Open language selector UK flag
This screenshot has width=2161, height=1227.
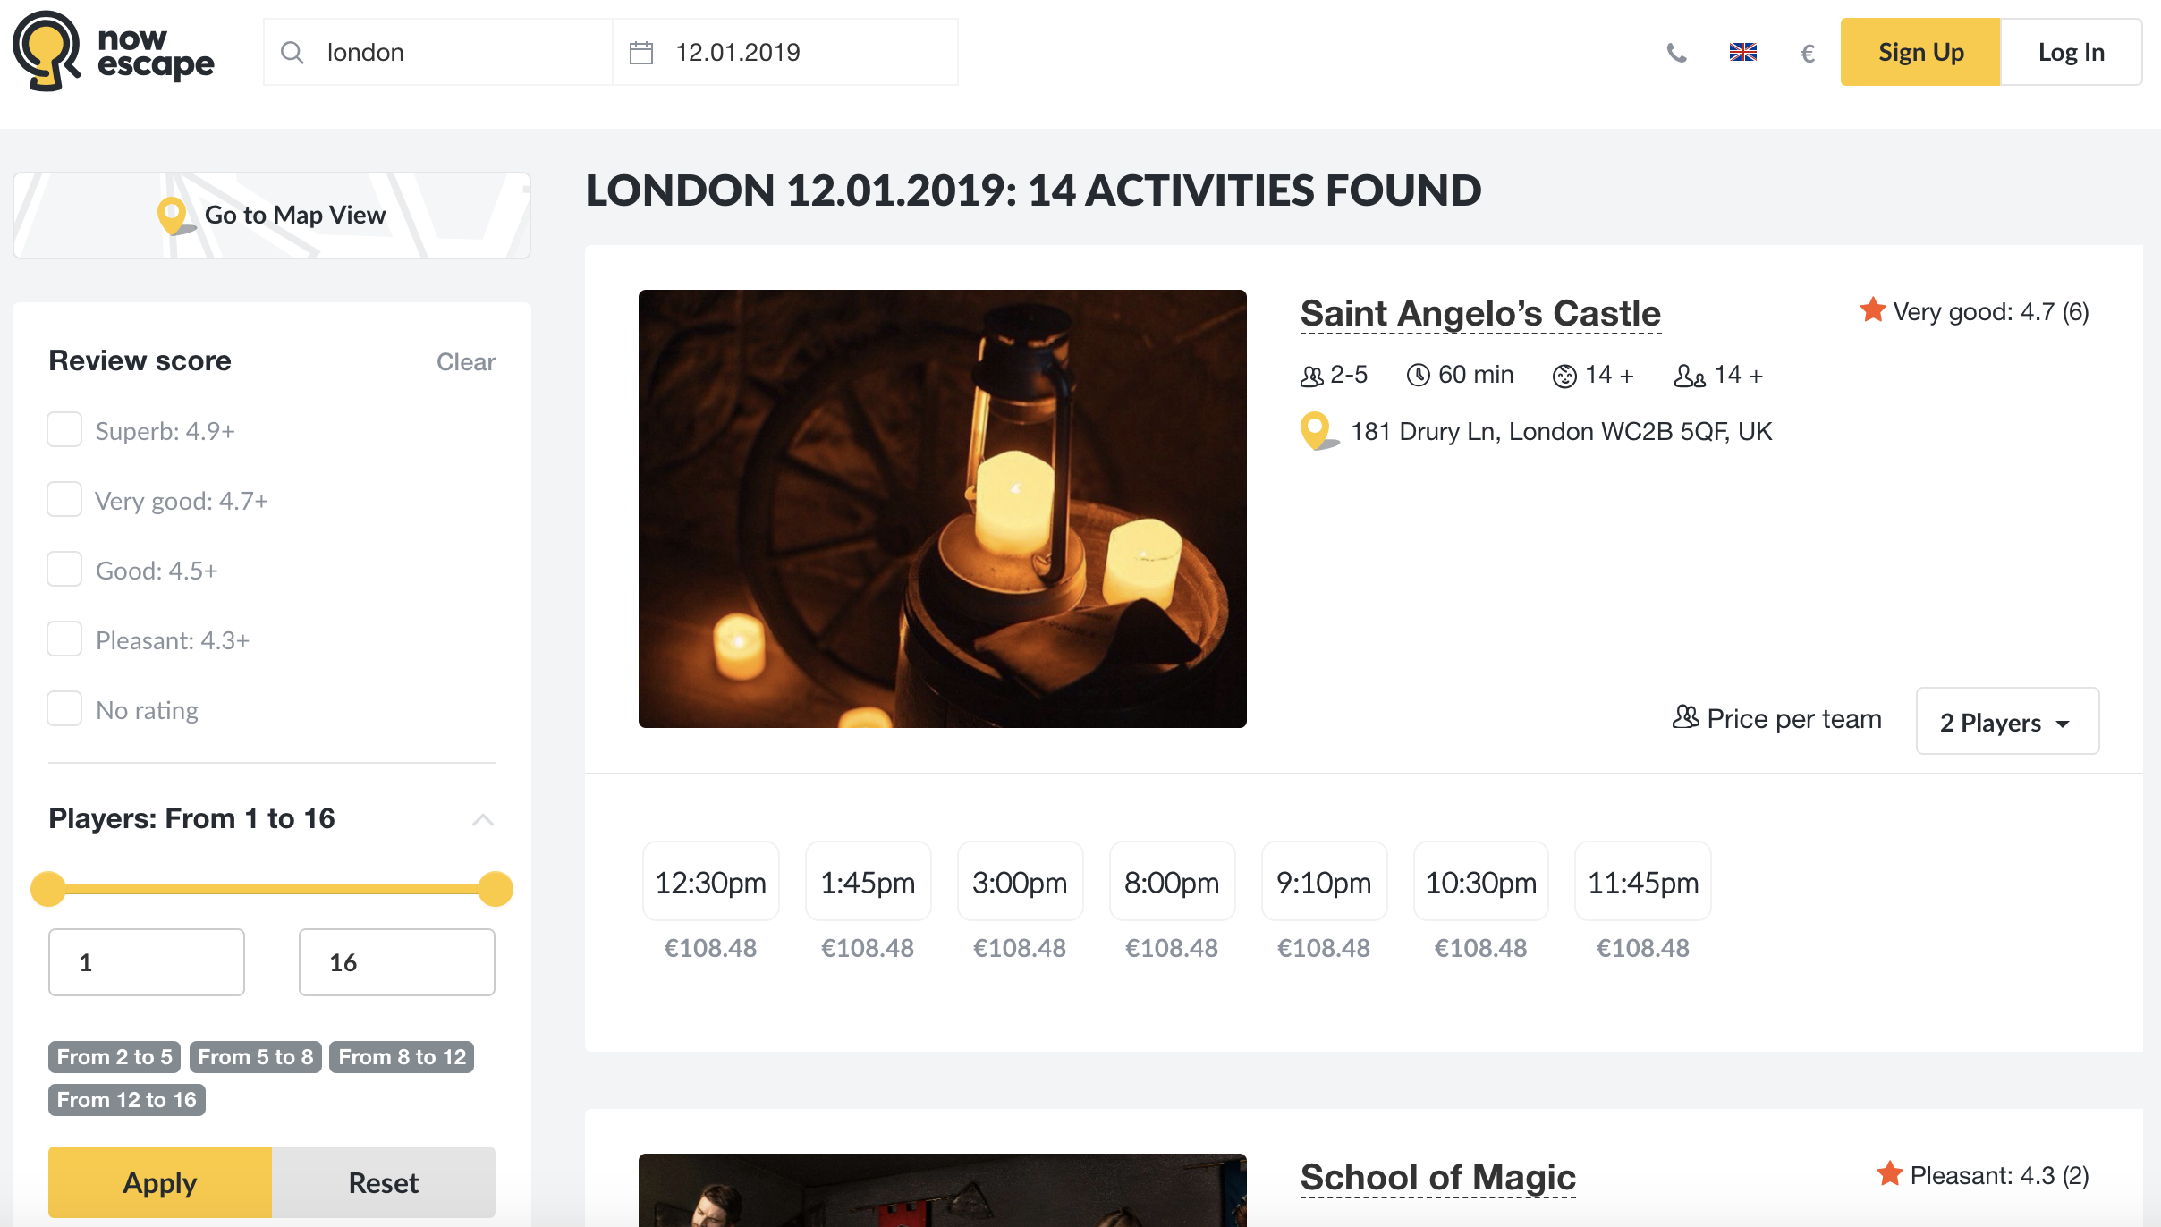pyautogui.click(x=1742, y=53)
